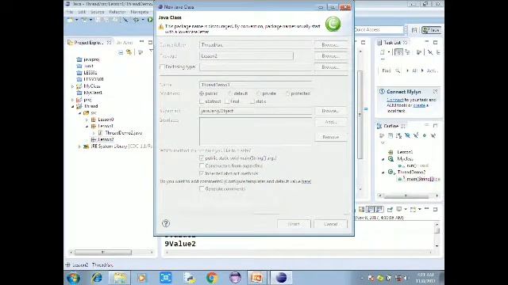Viewport: 508px width, 285px height.
Task: Toggle Inherited abstract methods checkbox
Action: pyautogui.click(x=202, y=173)
